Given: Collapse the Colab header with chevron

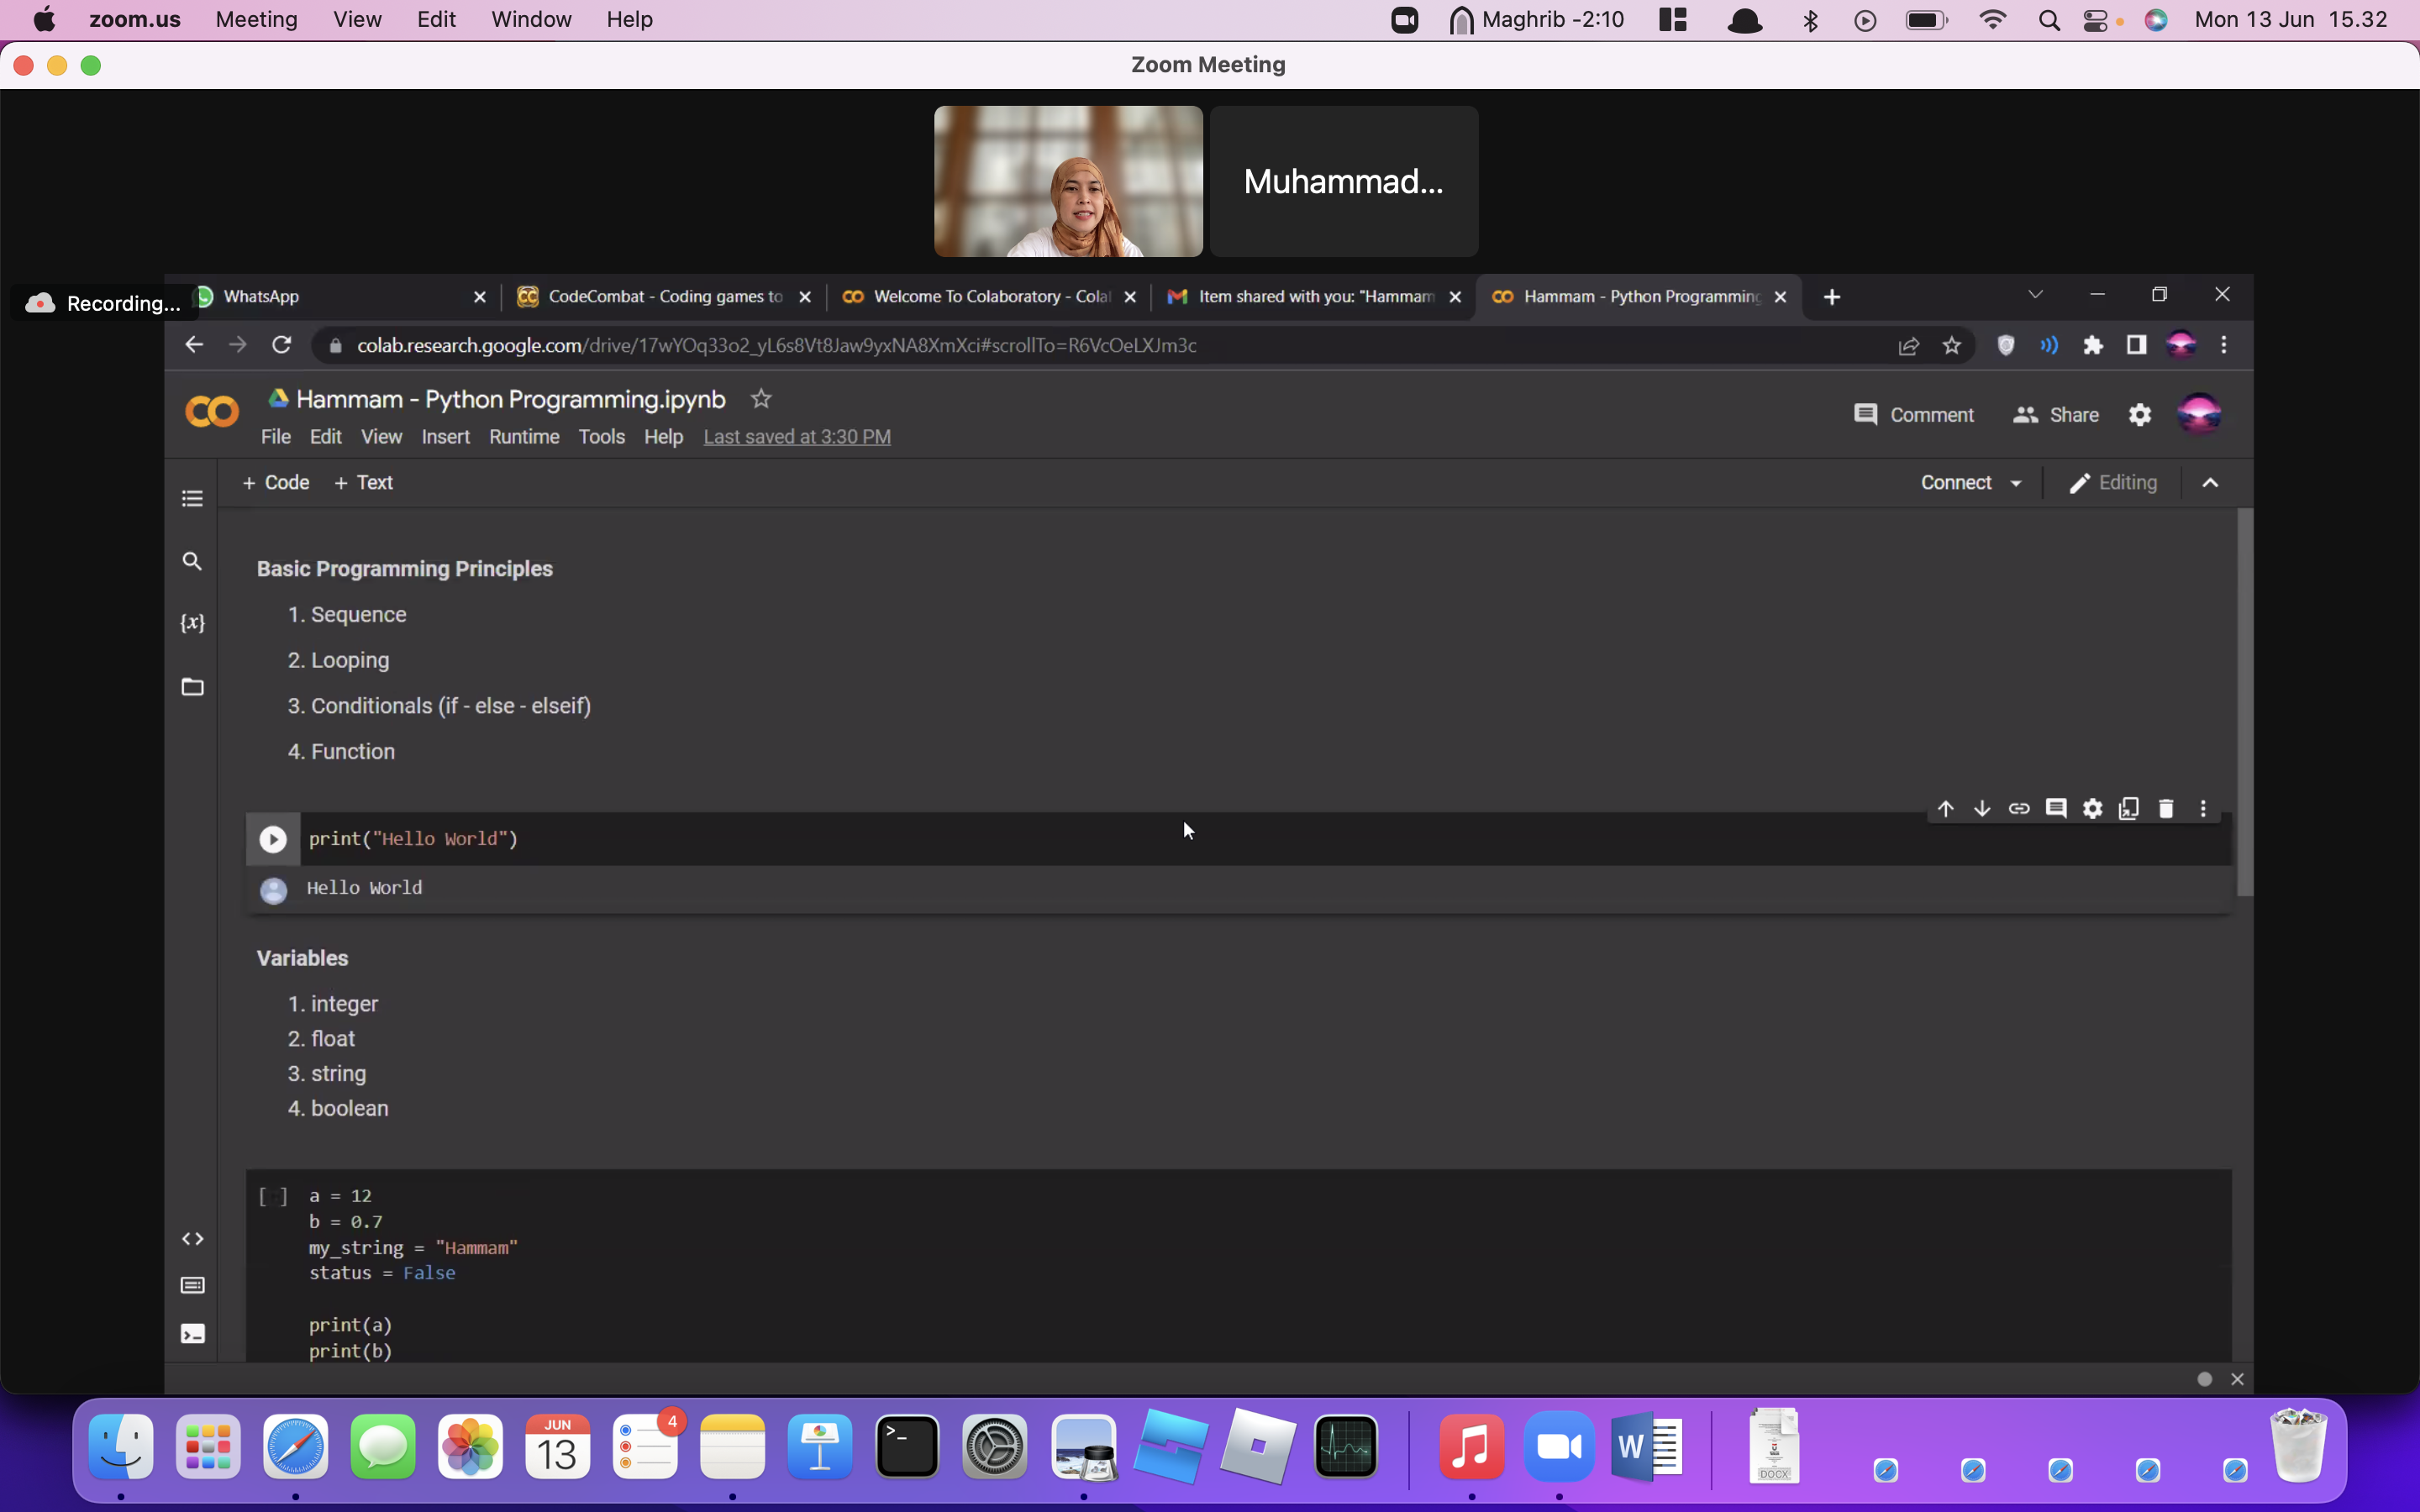Looking at the screenshot, I should [x=2210, y=483].
